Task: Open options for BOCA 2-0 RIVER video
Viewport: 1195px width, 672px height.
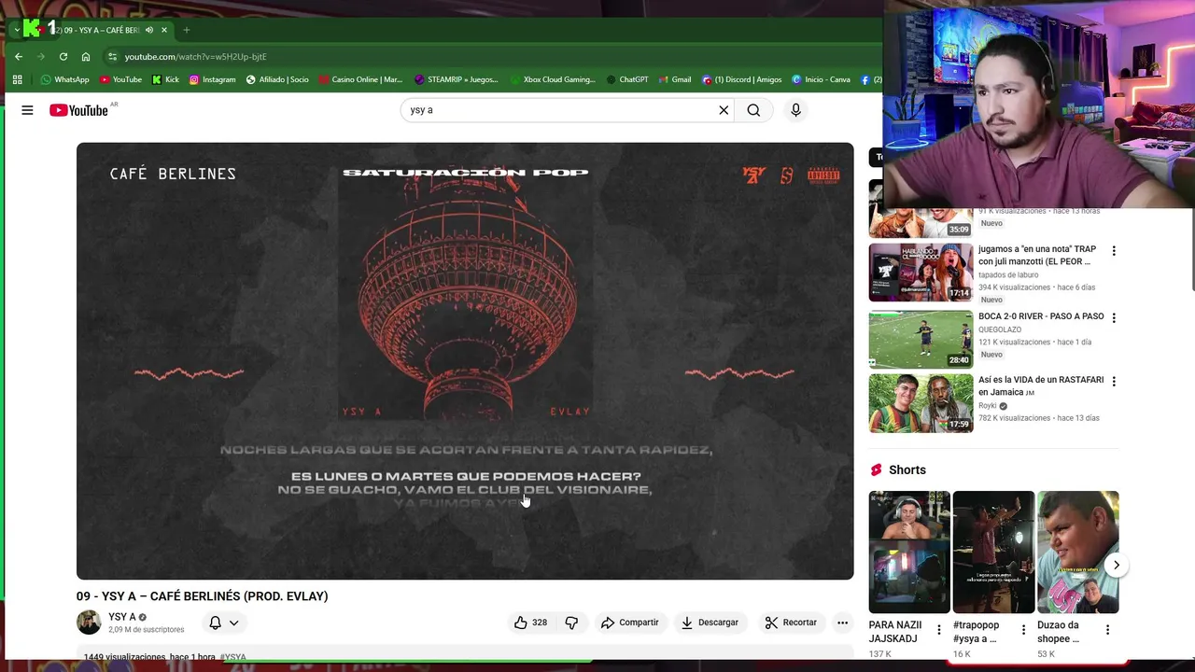Action: [1113, 317]
